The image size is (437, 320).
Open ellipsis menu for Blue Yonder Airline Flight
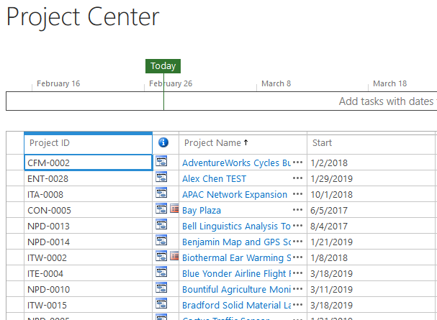[x=297, y=273]
